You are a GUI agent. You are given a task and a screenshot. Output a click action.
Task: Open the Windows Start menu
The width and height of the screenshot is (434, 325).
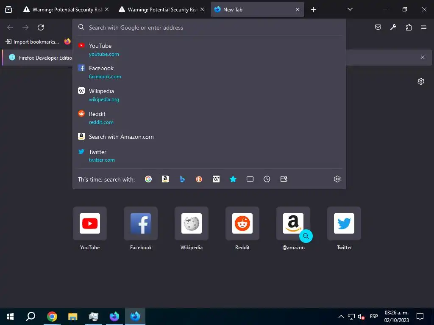(x=10, y=317)
